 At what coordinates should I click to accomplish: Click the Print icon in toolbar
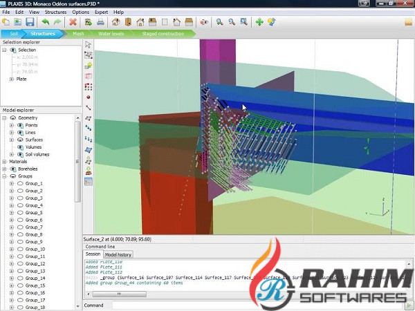(100, 22)
